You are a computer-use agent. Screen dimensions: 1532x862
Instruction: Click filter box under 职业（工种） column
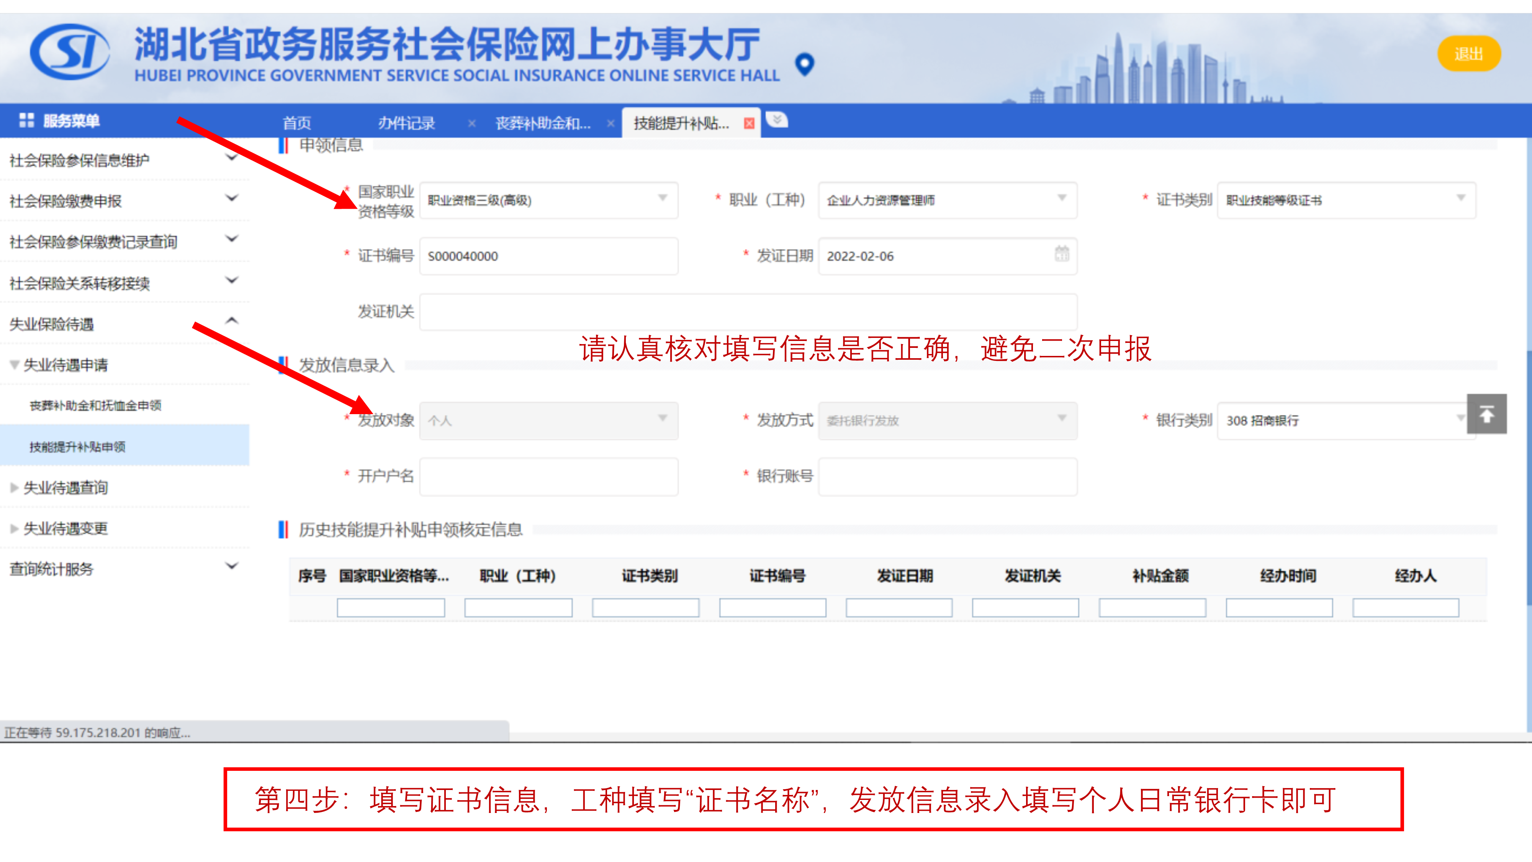click(518, 608)
